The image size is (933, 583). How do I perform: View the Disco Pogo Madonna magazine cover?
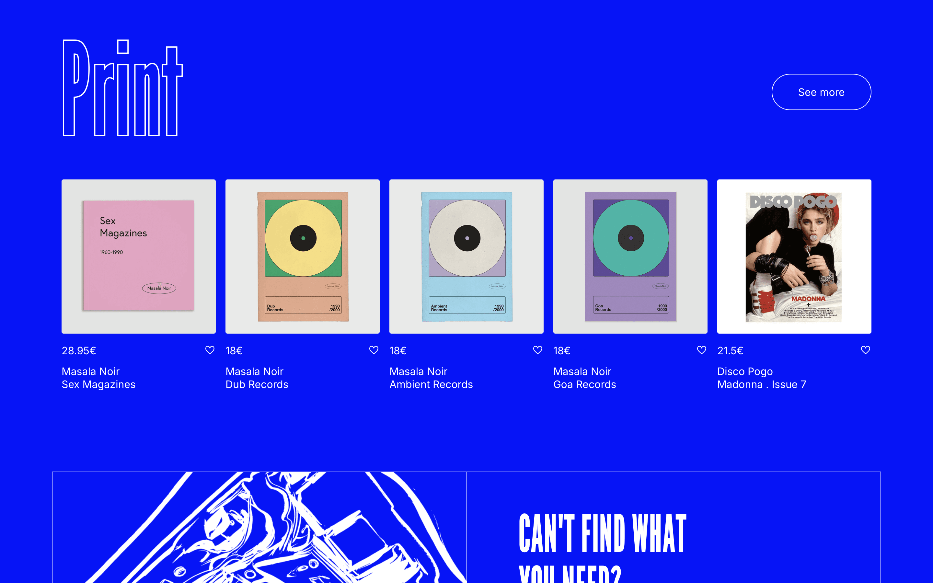tap(794, 257)
